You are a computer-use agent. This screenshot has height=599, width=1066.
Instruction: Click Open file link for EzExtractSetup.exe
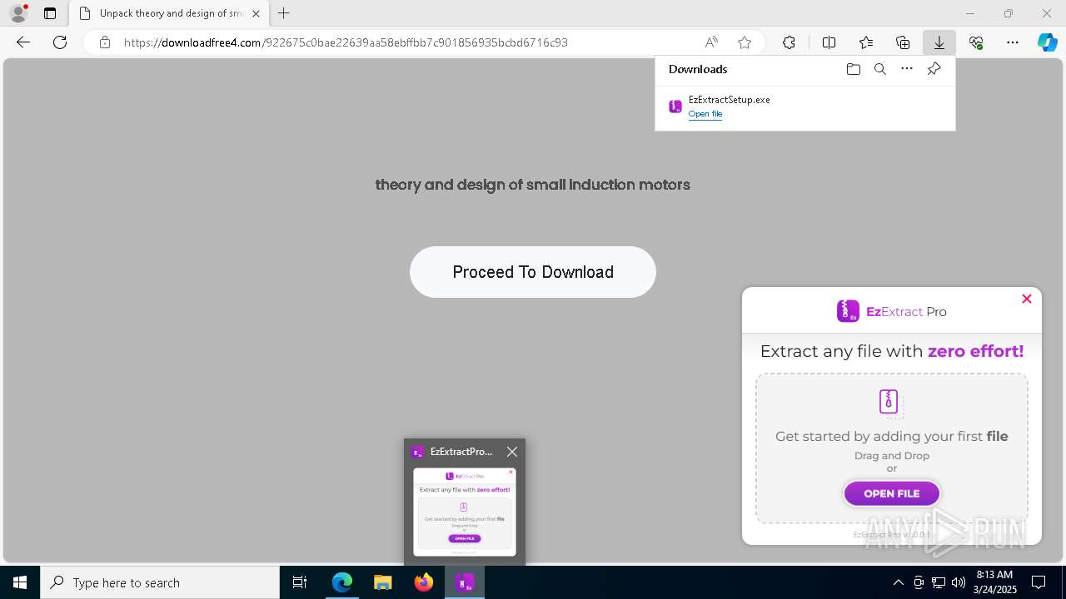pyautogui.click(x=705, y=114)
